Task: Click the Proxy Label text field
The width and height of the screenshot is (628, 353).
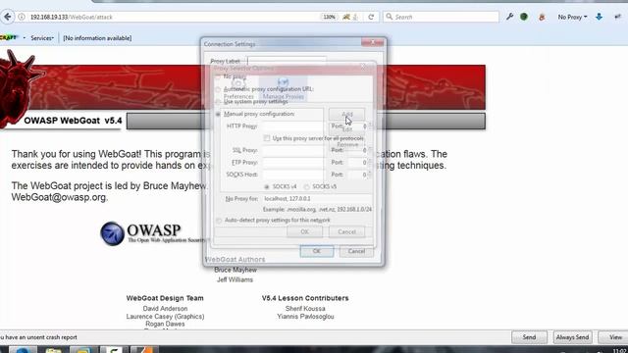Action: [287, 61]
